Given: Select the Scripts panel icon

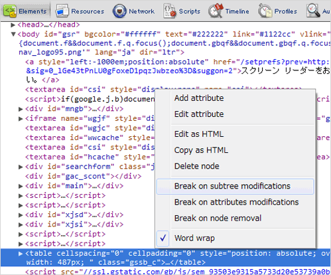Looking at the screenshot, I should coord(170,11).
